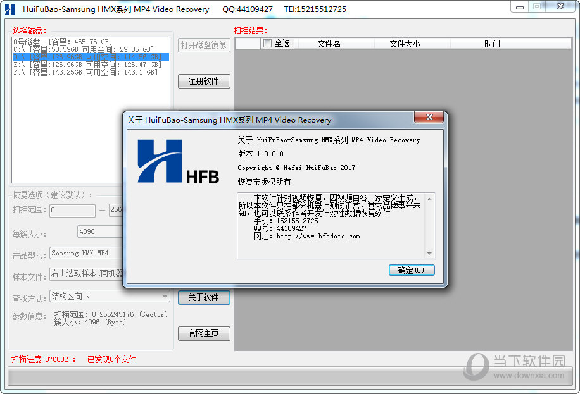Viewport: 580px width, 394px height.
Task: Click the 恢复宝版权所有 text
Action: click(x=264, y=182)
